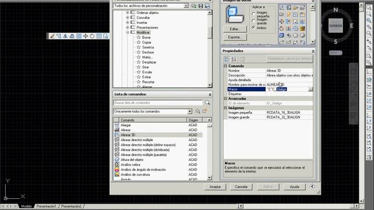Switch to the Presentación2 tab
The height and width of the screenshot is (210, 374).
click(71, 206)
